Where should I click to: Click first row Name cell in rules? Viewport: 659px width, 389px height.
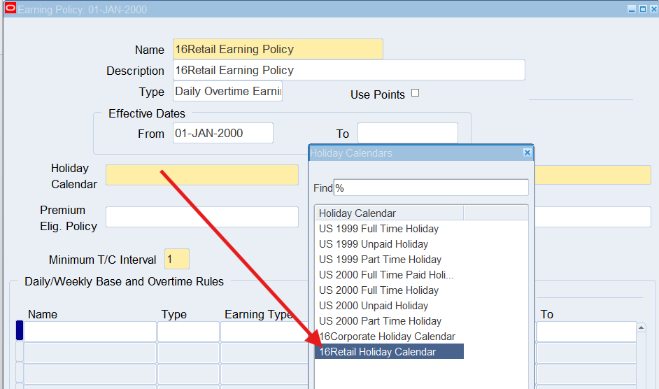pyautogui.click(x=90, y=332)
